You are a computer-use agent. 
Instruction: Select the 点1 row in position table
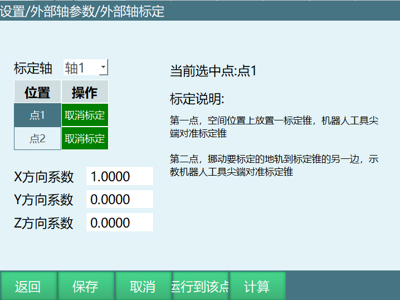pyautogui.click(x=37, y=115)
